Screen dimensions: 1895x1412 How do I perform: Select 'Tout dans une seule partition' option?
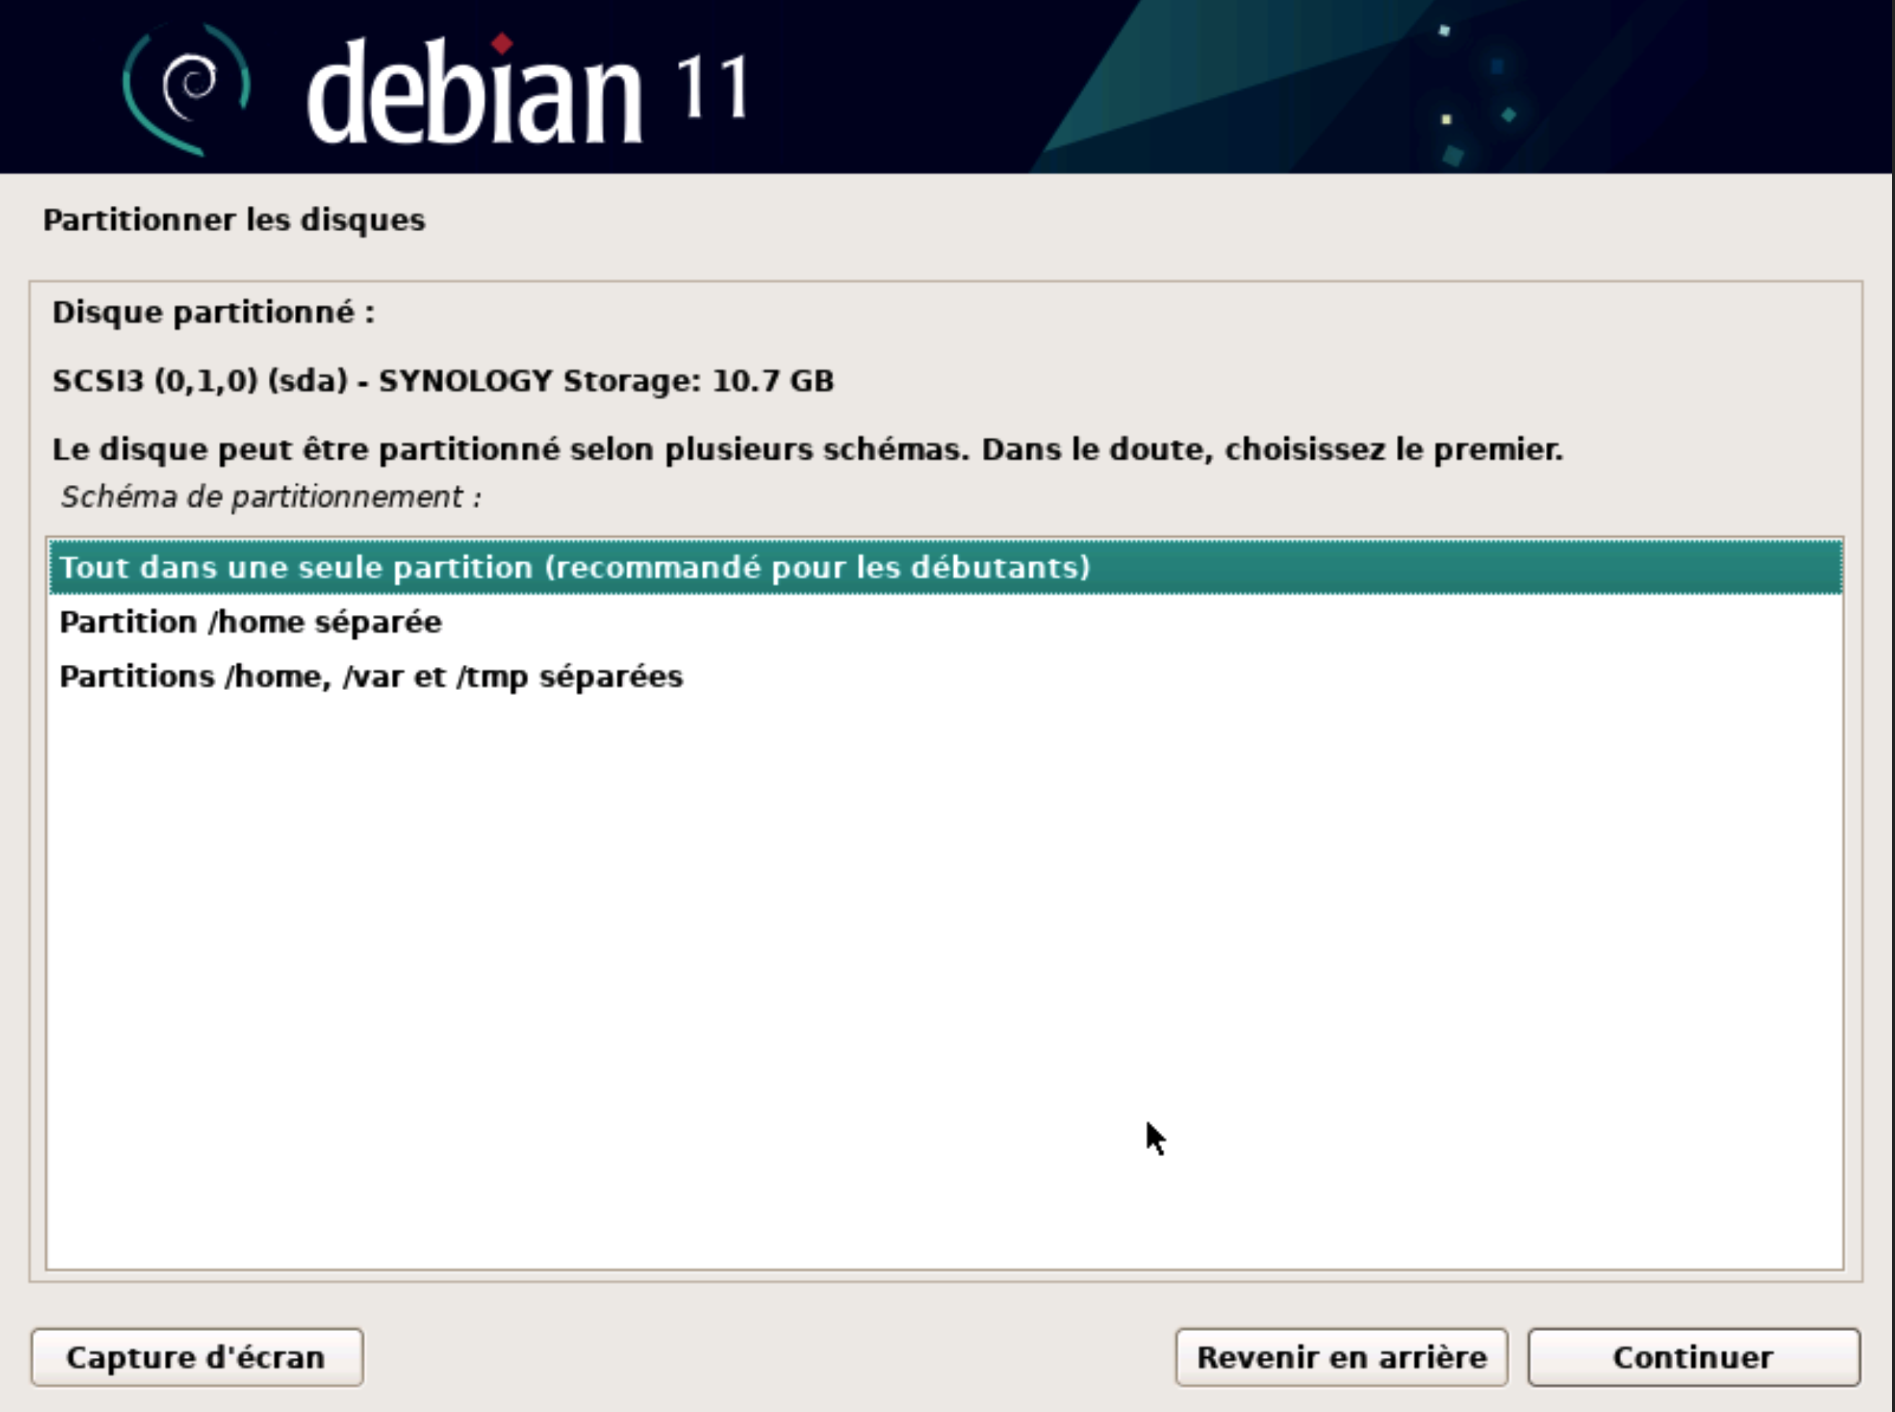945,567
